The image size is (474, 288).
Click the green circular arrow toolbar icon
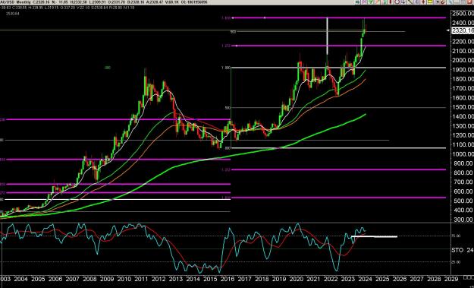tap(358, 2)
